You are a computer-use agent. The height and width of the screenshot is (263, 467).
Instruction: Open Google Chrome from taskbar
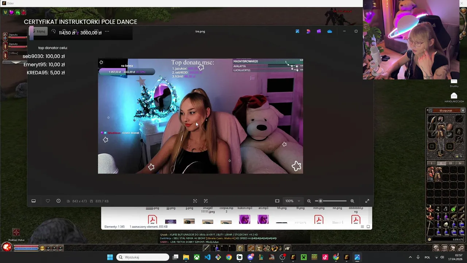click(x=229, y=257)
